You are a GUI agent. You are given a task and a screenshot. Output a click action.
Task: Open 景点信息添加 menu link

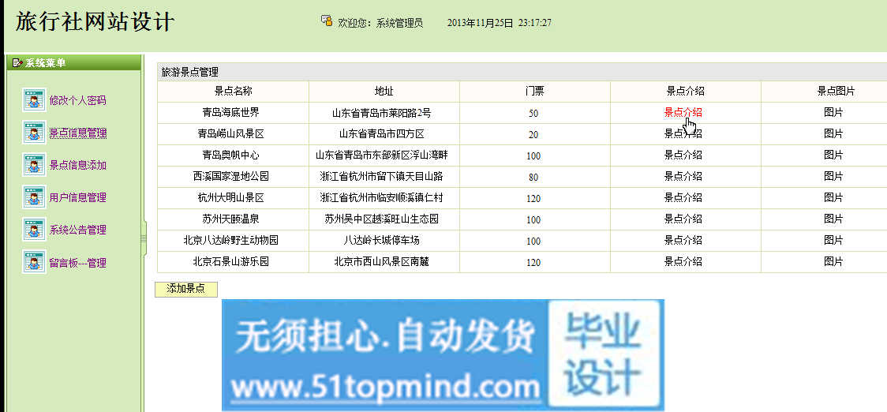pyautogui.click(x=78, y=165)
